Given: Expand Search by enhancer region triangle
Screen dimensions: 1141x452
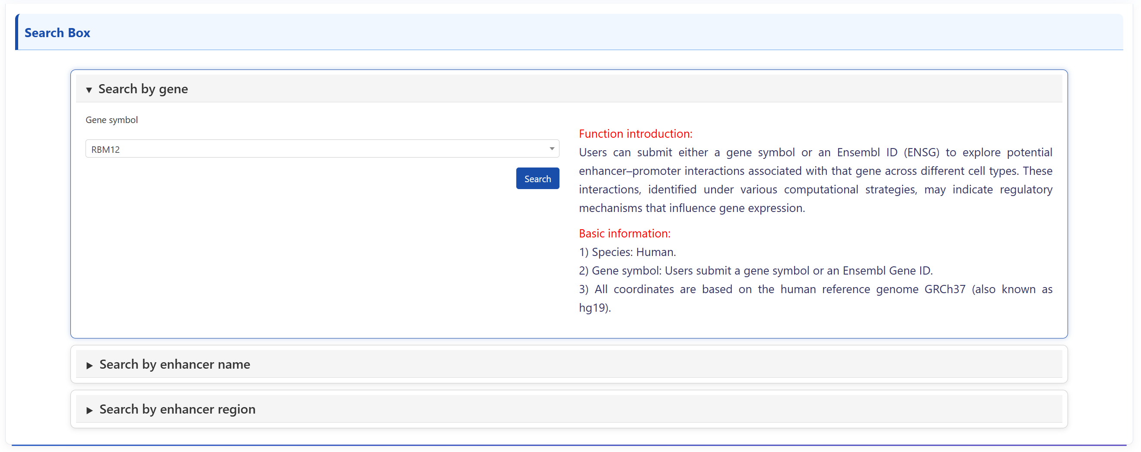Looking at the screenshot, I should [89, 410].
